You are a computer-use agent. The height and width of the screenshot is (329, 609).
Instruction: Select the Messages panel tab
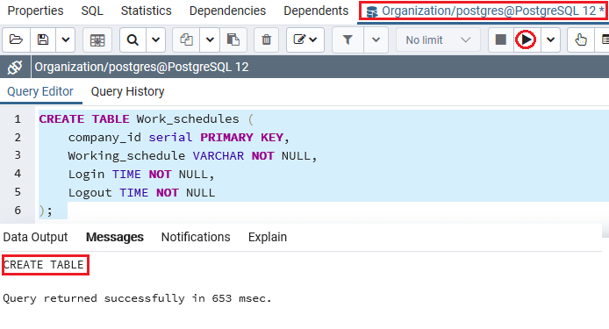pos(115,237)
